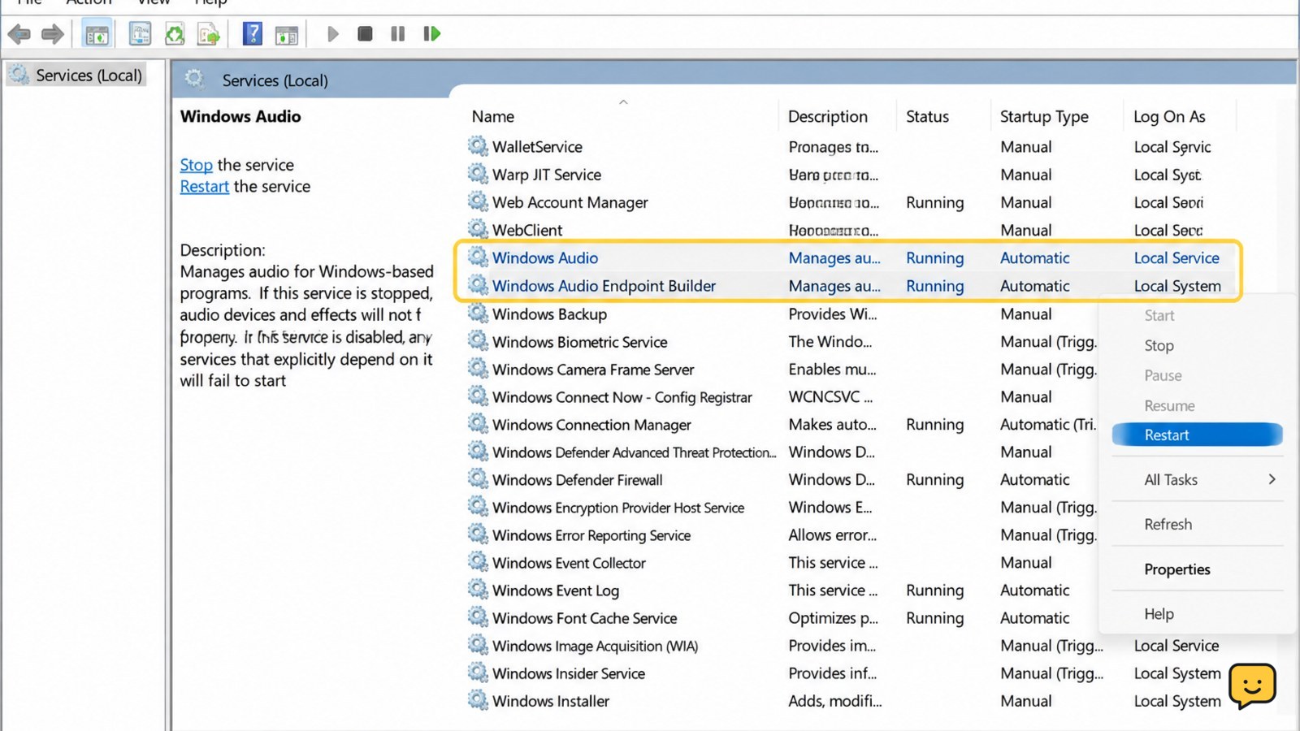
Task: Select the Windows Event Collector row
Action: pos(569,563)
